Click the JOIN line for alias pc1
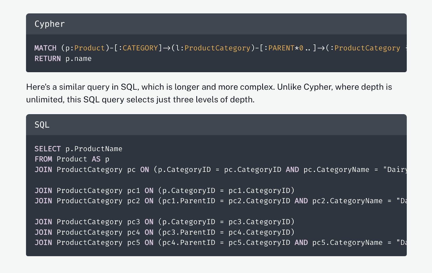The width and height of the screenshot is (432, 273). [164, 191]
